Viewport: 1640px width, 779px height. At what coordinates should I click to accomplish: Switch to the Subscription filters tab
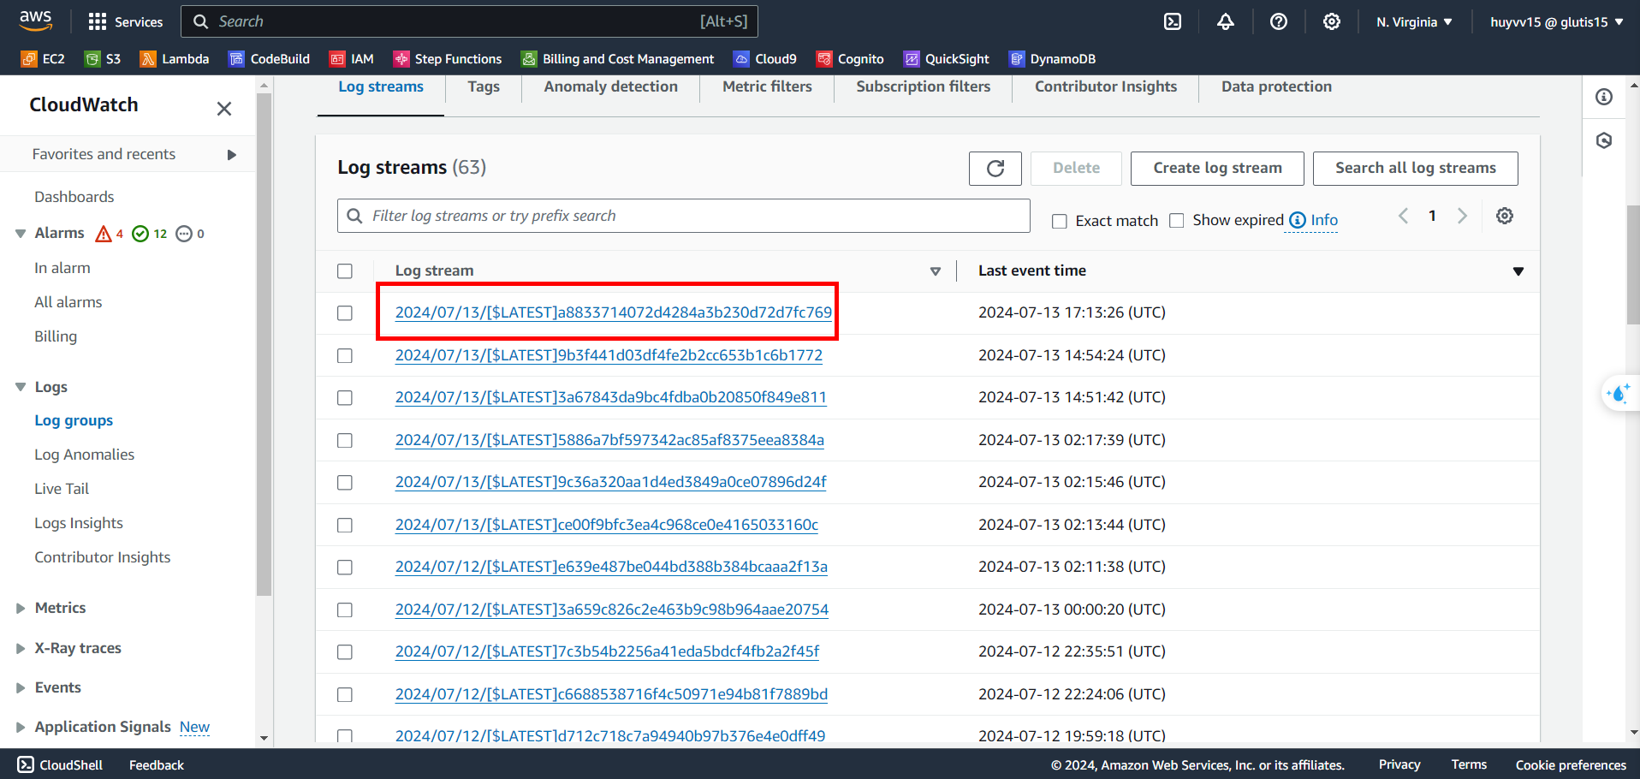(923, 86)
